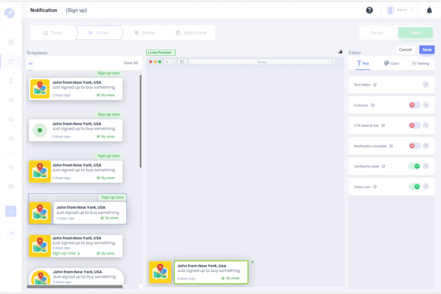Screen dimensions: 441x294
Task: Select the green dot notification template
Action: [76, 130]
